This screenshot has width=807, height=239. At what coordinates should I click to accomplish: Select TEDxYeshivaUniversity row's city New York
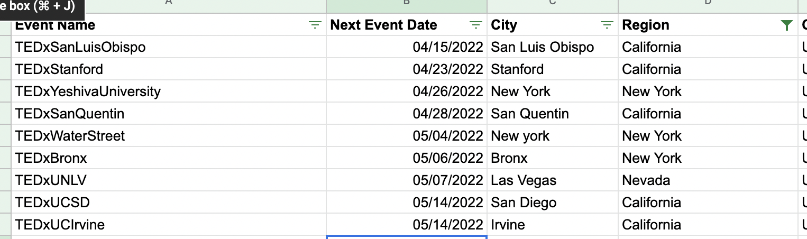[x=553, y=91]
